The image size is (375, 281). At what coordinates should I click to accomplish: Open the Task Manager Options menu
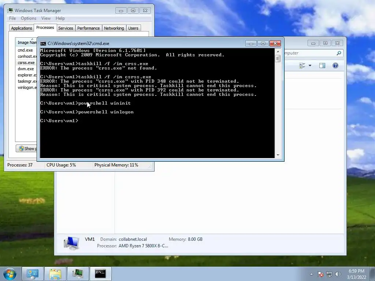pyautogui.click(x=29, y=18)
